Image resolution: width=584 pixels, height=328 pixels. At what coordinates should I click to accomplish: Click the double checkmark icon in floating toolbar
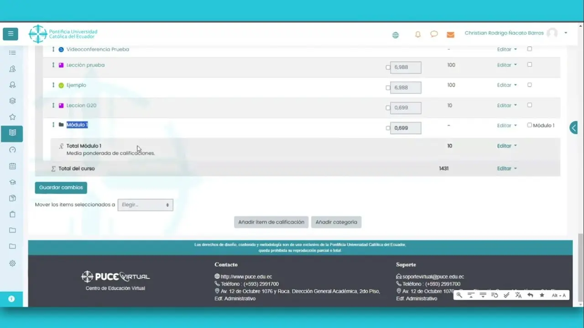click(506, 295)
